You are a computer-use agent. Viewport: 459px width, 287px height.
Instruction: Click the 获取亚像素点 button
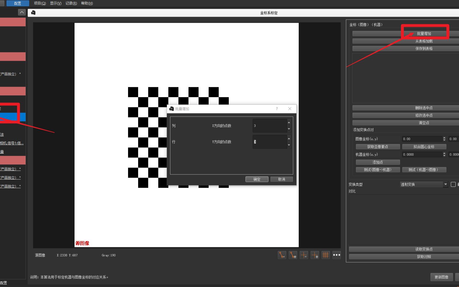point(378,147)
